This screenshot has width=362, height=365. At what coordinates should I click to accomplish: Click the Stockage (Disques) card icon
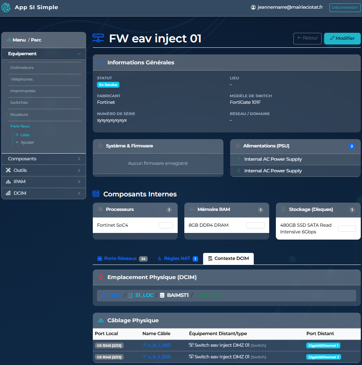283,209
